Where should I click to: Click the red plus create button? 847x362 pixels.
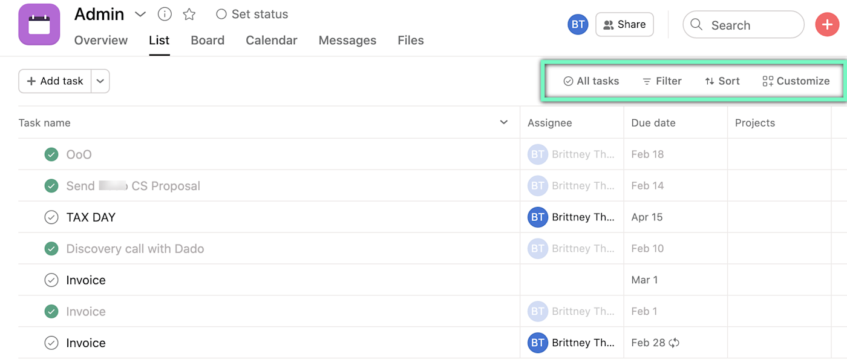pyautogui.click(x=827, y=25)
